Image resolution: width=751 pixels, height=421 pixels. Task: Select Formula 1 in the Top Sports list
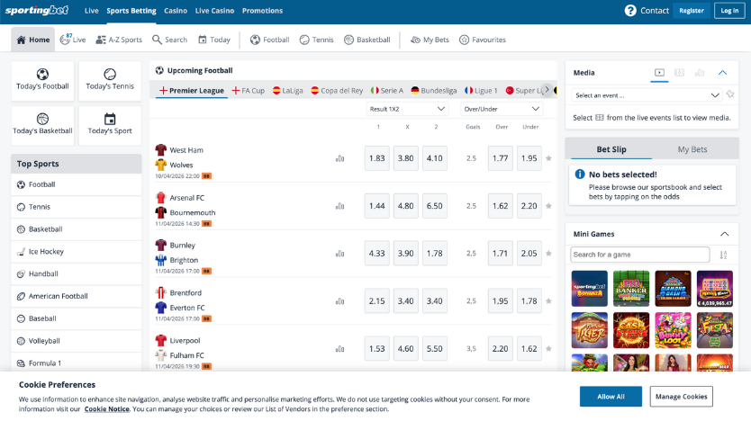click(77, 363)
